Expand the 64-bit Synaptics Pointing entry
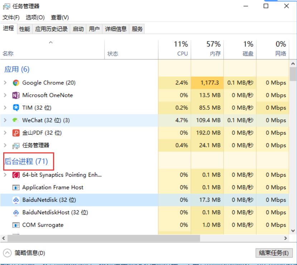This screenshot has height=265, width=297. (x=5, y=175)
